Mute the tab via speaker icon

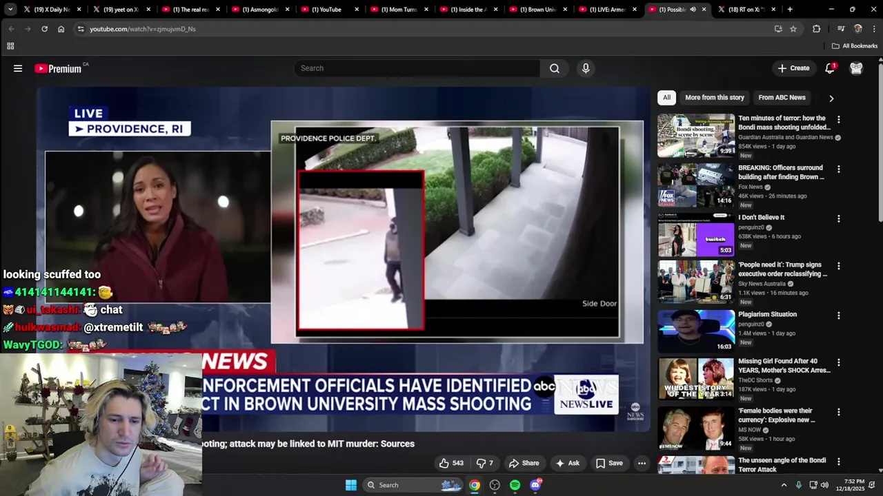(693, 10)
